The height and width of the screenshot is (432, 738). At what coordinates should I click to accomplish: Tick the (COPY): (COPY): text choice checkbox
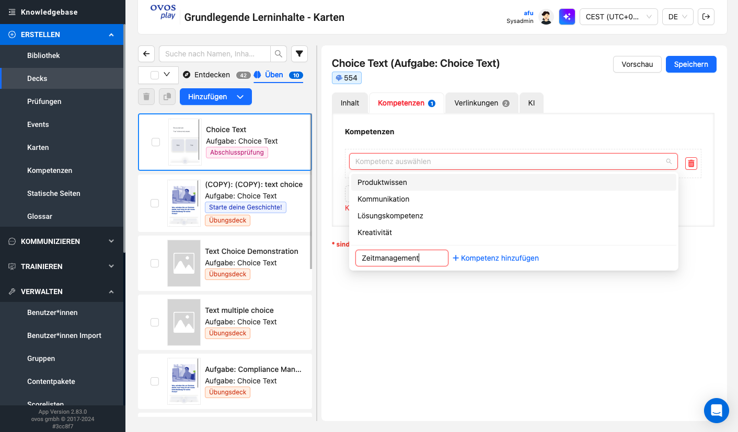[x=155, y=203]
